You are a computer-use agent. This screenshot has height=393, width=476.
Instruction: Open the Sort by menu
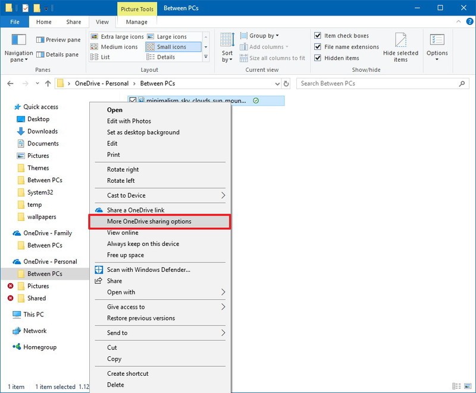pos(227,47)
